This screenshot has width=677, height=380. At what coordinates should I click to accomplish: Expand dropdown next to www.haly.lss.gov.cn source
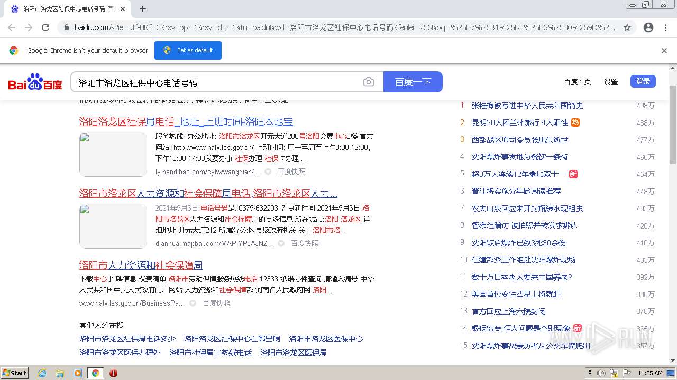click(x=193, y=303)
